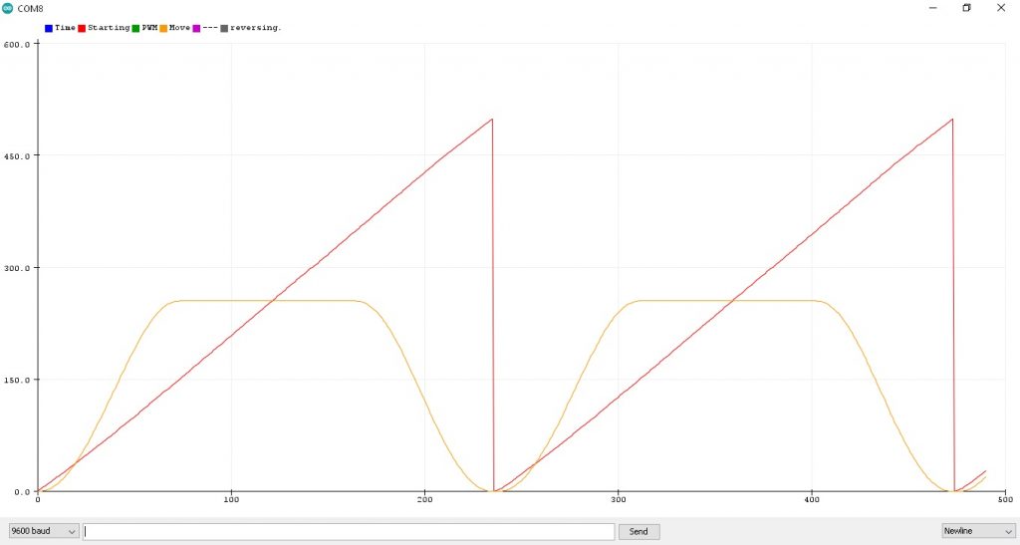Click the 150.0 Y-axis label
This screenshot has height=545, width=1020.
(x=17, y=380)
